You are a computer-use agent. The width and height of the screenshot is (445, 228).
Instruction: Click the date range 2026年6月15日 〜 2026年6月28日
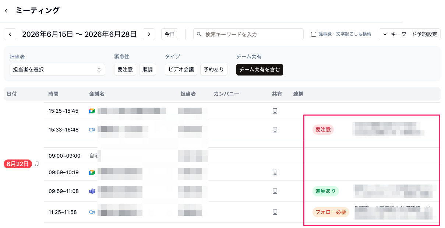(80, 34)
